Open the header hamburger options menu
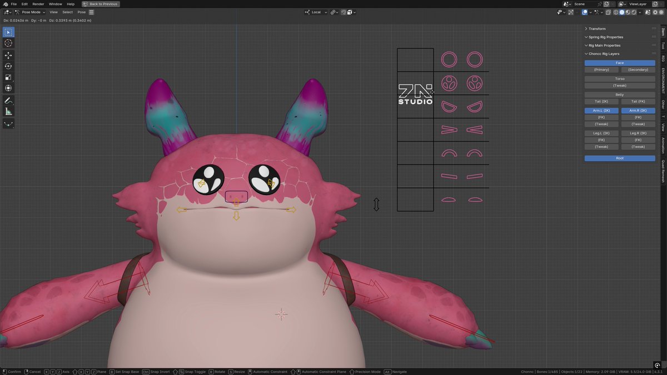The width and height of the screenshot is (667, 375). click(91, 12)
